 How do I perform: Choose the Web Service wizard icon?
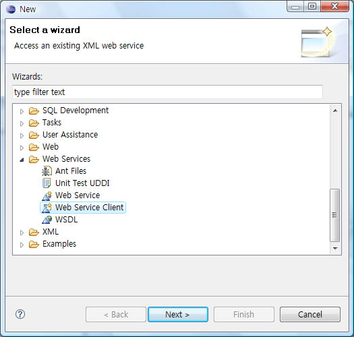[47, 195]
